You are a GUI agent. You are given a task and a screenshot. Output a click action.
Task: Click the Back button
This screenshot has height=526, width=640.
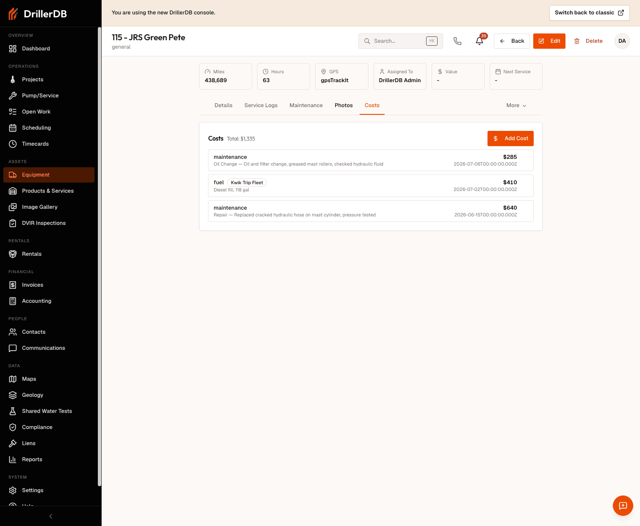(x=512, y=41)
